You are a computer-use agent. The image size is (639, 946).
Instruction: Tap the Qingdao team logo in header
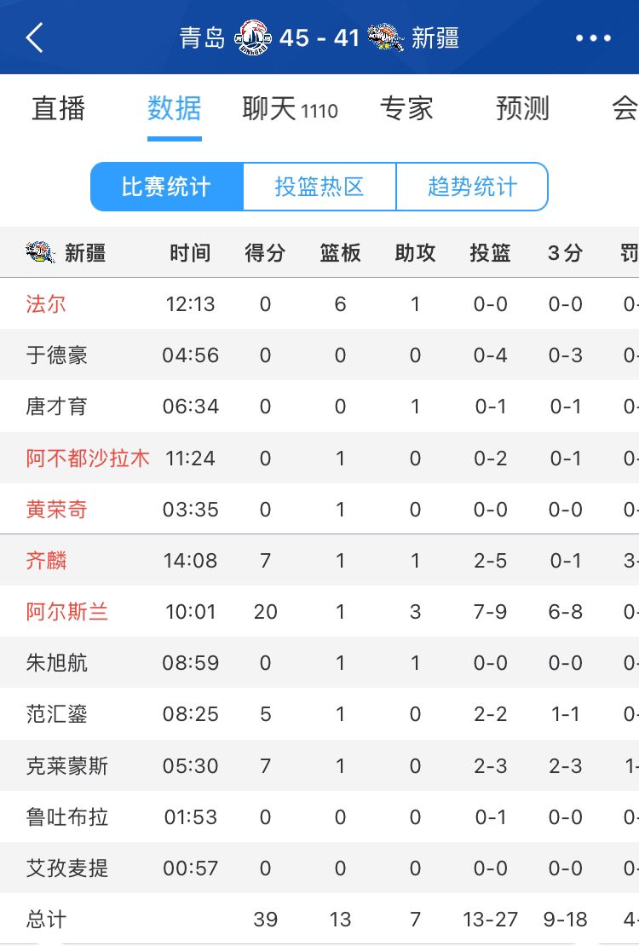(252, 37)
